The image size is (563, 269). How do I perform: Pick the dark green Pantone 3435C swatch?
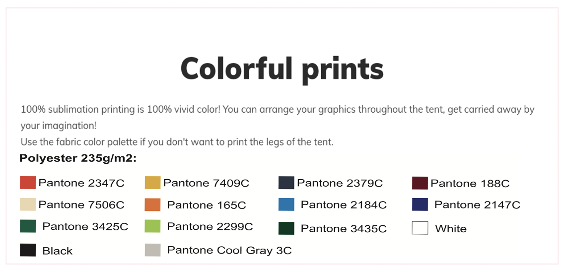click(286, 228)
